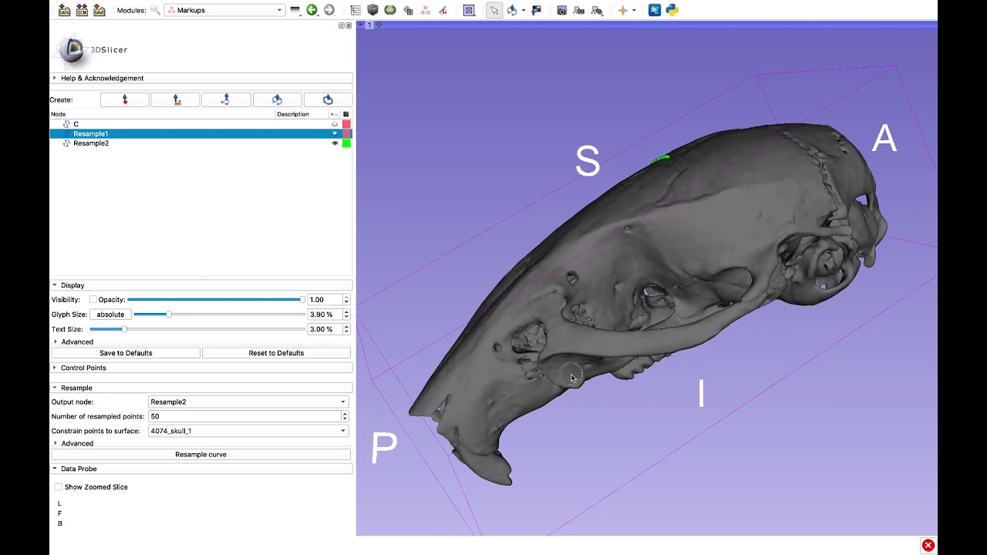Create a new angle markup
Image resolution: width=987 pixels, height=555 pixels.
pos(226,99)
